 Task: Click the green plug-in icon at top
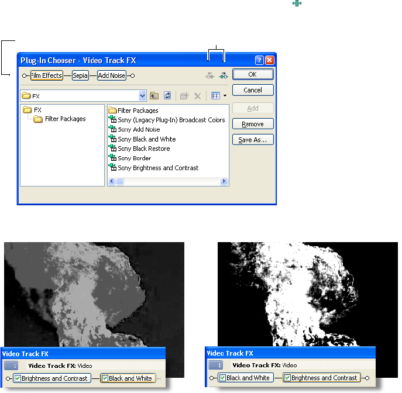(297, 4)
